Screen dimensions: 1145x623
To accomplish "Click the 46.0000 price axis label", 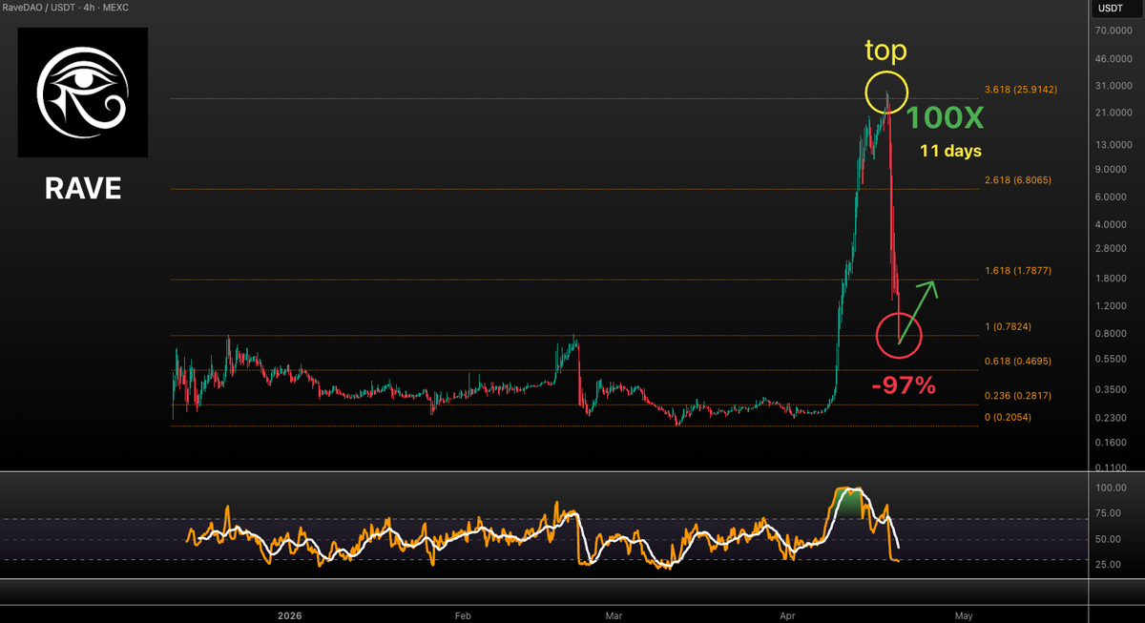I will tap(1114, 59).
